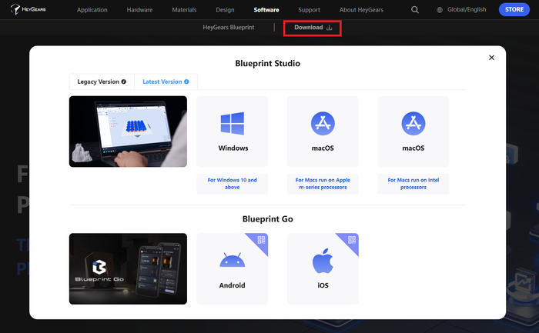The image size is (539, 333).
Task: Click Blueprint Go phones thumbnail
Action: click(x=129, y=269)
